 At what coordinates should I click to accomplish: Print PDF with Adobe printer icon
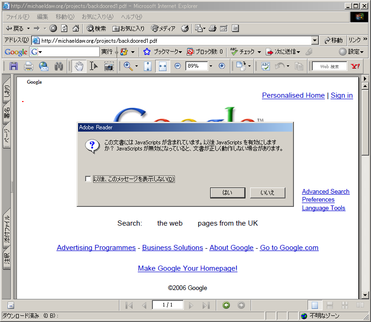[x=28, y=66]
